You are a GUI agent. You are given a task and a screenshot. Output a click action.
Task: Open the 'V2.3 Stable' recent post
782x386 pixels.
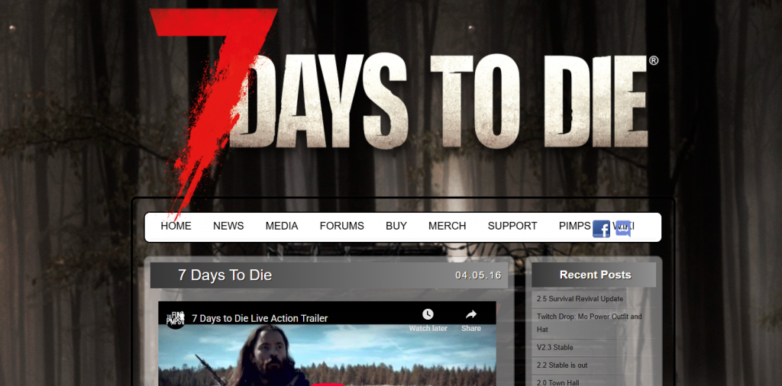(x=554, y=347)
